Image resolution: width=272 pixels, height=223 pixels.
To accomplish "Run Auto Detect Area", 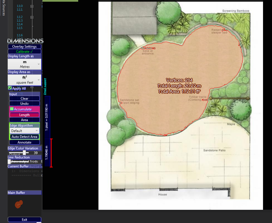I will pyautogui.click(x=24, y=137).
